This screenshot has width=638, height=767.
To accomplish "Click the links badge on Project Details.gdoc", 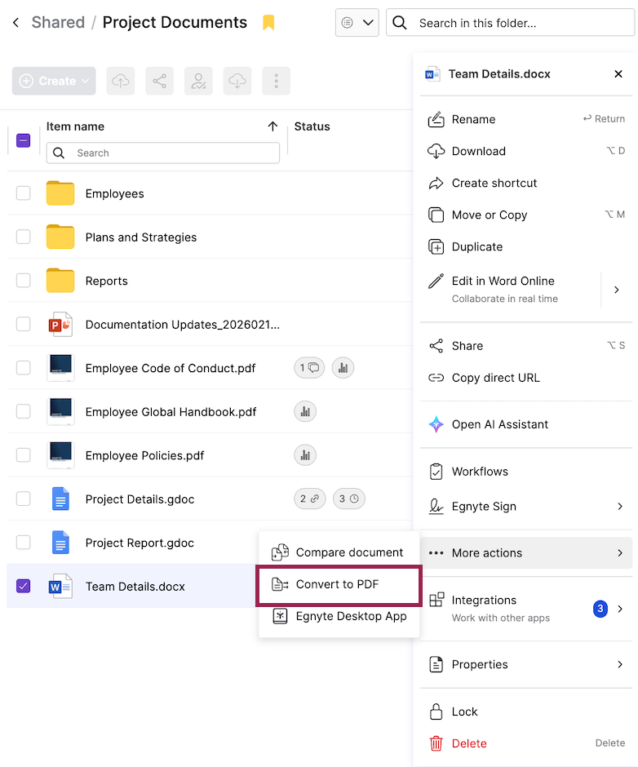I will click(x=308, y=499).
